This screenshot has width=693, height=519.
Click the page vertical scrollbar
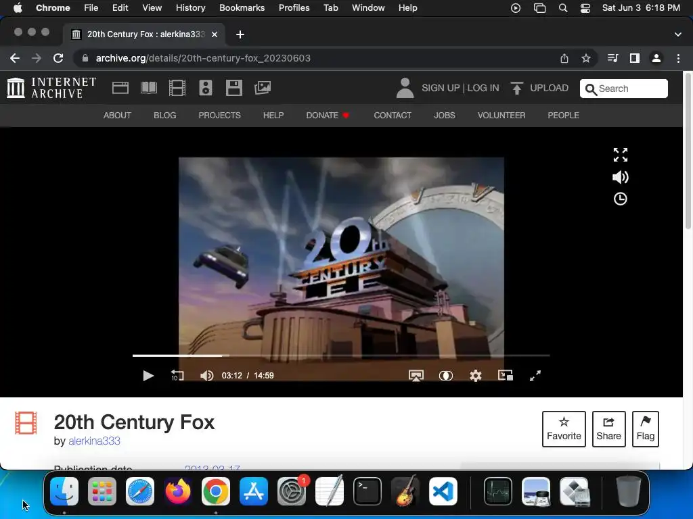point(688,152)
